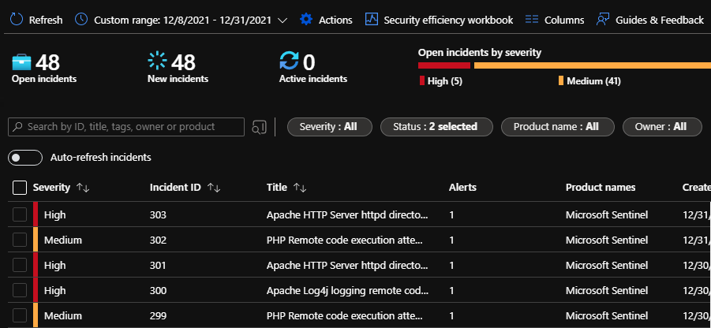Viewport: 711px width, 328px height.
Task: Click the Severity column header text
Action: 52,187
